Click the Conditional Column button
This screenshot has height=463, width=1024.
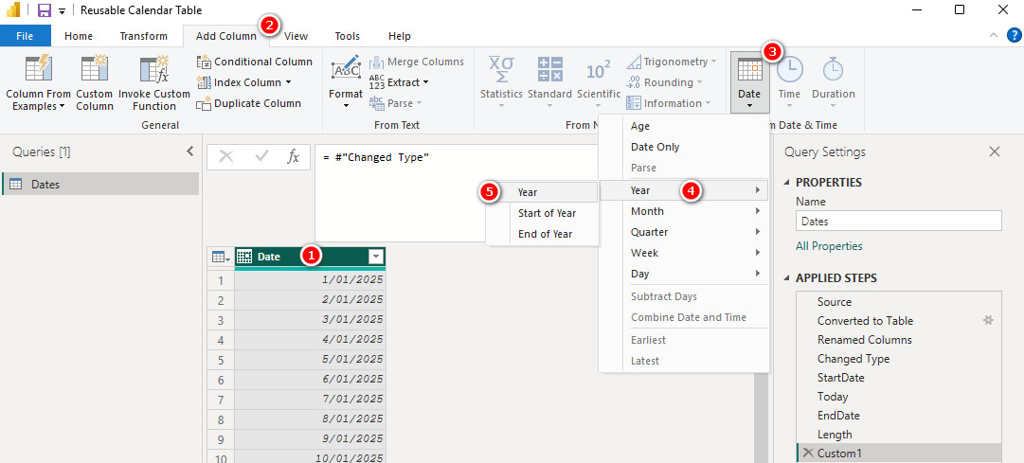[x=255, y=62]
